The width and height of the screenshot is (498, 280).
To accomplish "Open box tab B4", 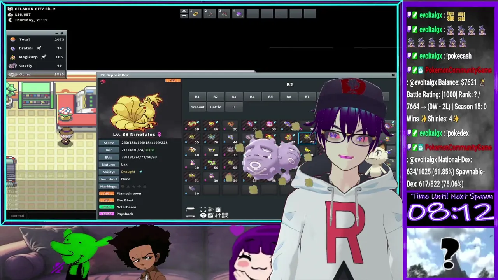I will [x=252, y=96].
